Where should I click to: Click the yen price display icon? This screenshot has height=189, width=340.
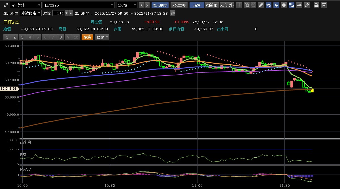pyautogui.click(x=276, y=5)
